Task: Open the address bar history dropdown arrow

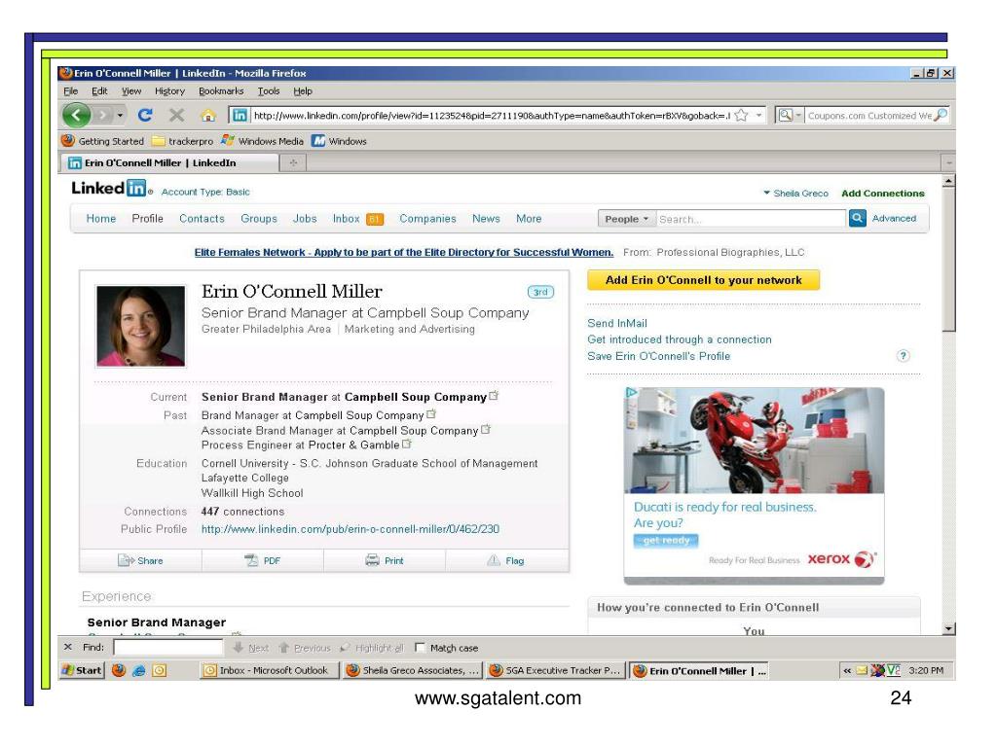Action: 758,116
